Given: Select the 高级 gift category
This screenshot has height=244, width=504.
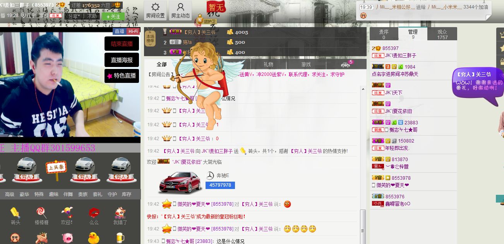Looking at the screenshot, I should [10, 194].
